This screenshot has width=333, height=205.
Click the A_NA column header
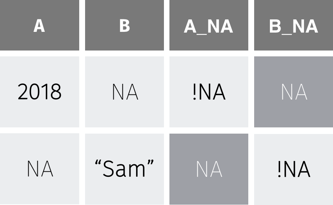(209, 26)
